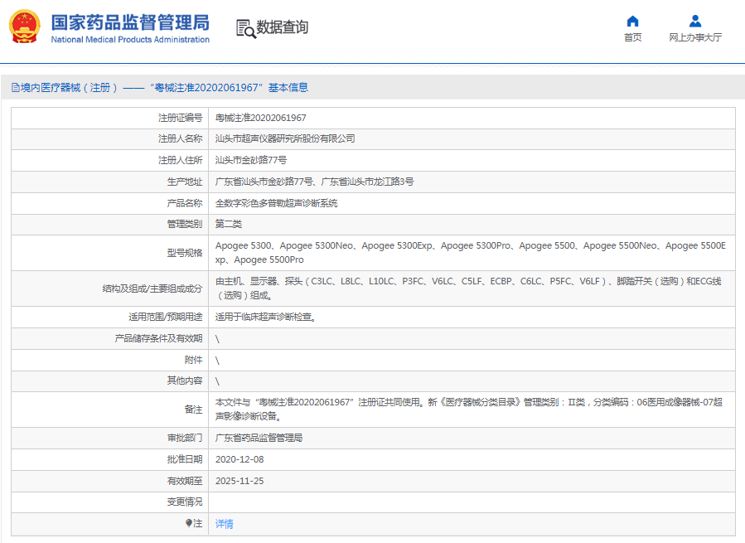Select approving department 广东省药品监督管理局

[259, 438]
